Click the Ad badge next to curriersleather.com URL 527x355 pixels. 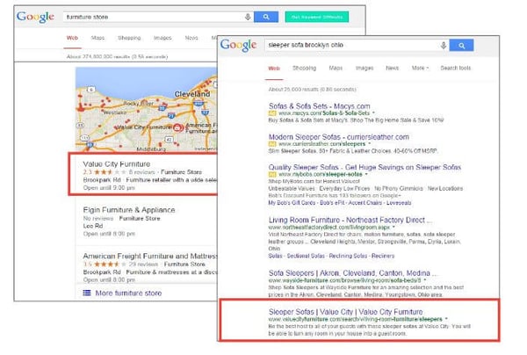272,144
